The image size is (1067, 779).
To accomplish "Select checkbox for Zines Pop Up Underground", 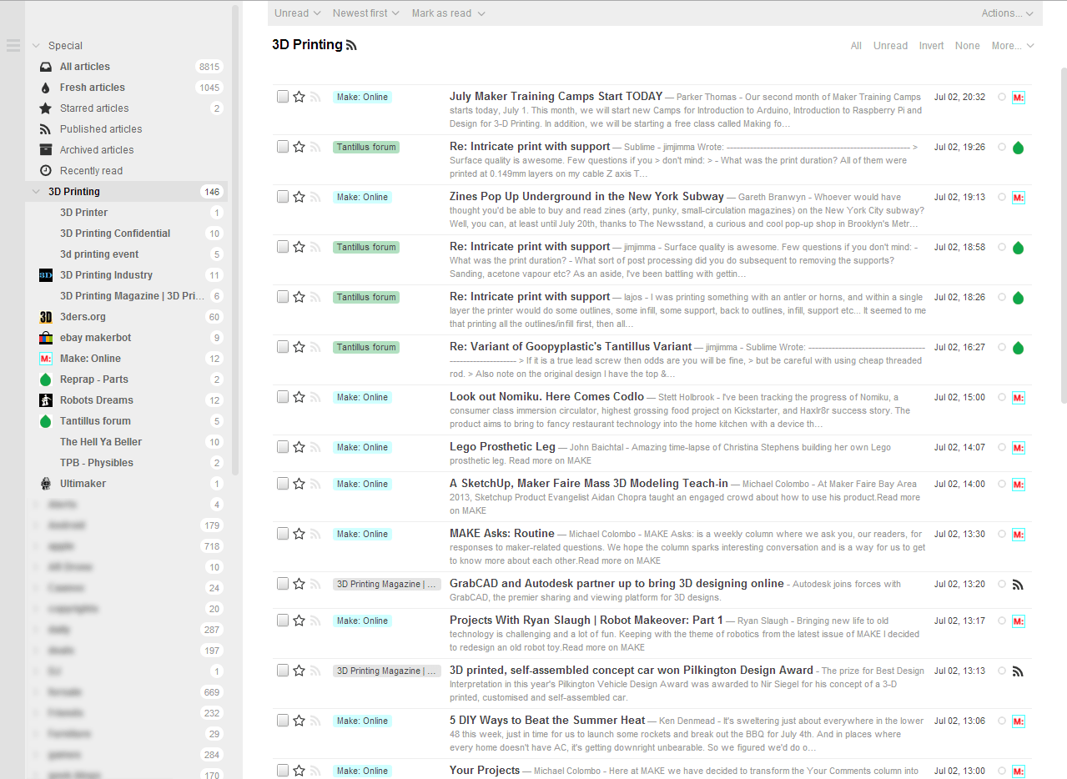I will (x=283, y=197).
